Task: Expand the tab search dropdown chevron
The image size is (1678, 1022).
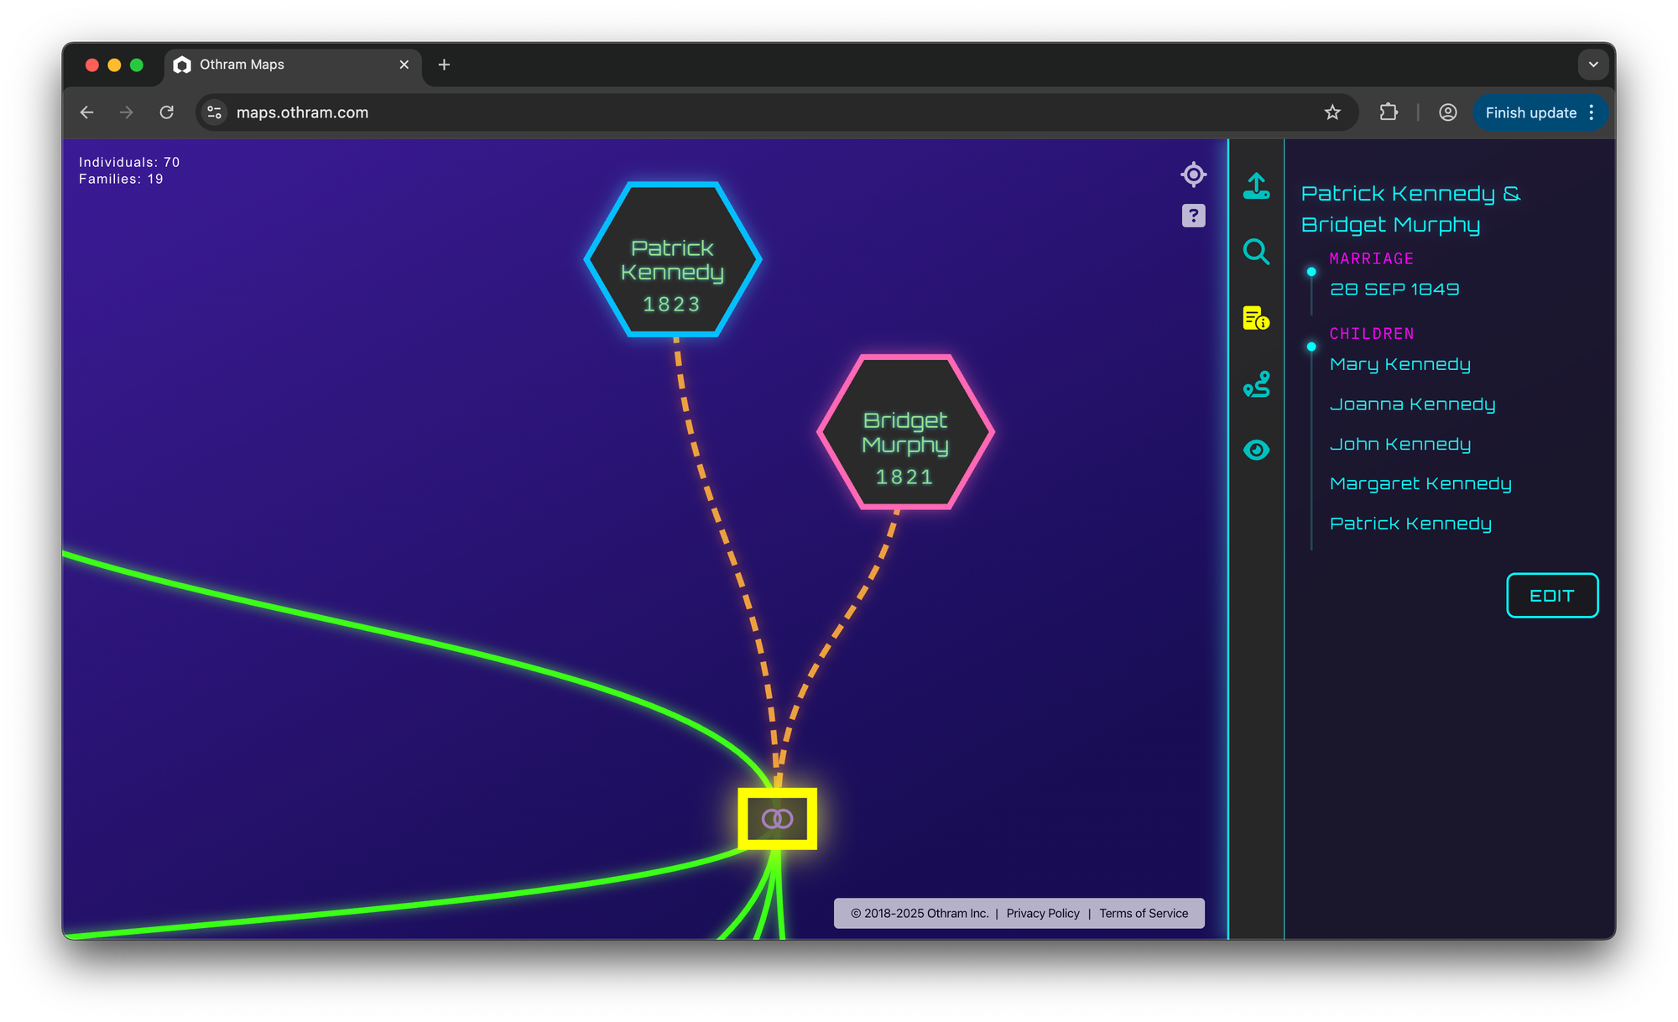Action: coord(1592,65)
